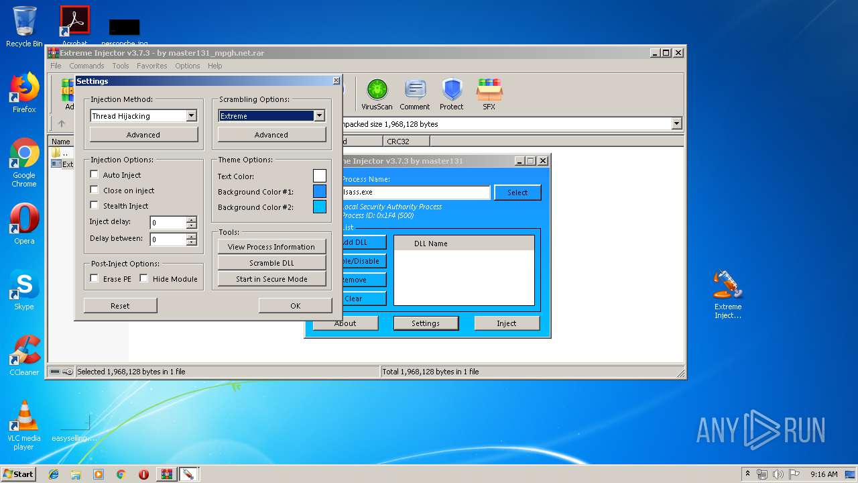Open VirusScan in WinRAR toolbar
858x483 pixels.
pos(377,95)
